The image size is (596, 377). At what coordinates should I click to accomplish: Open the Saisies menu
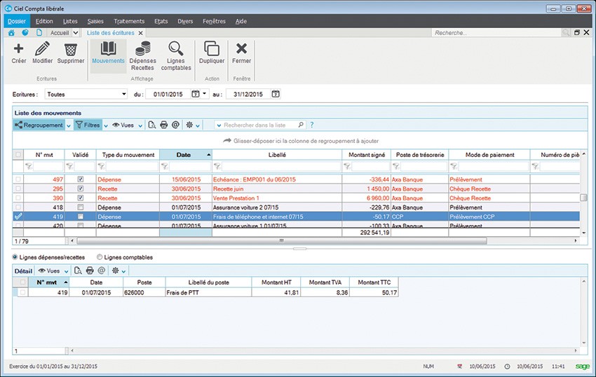point(95,21)
